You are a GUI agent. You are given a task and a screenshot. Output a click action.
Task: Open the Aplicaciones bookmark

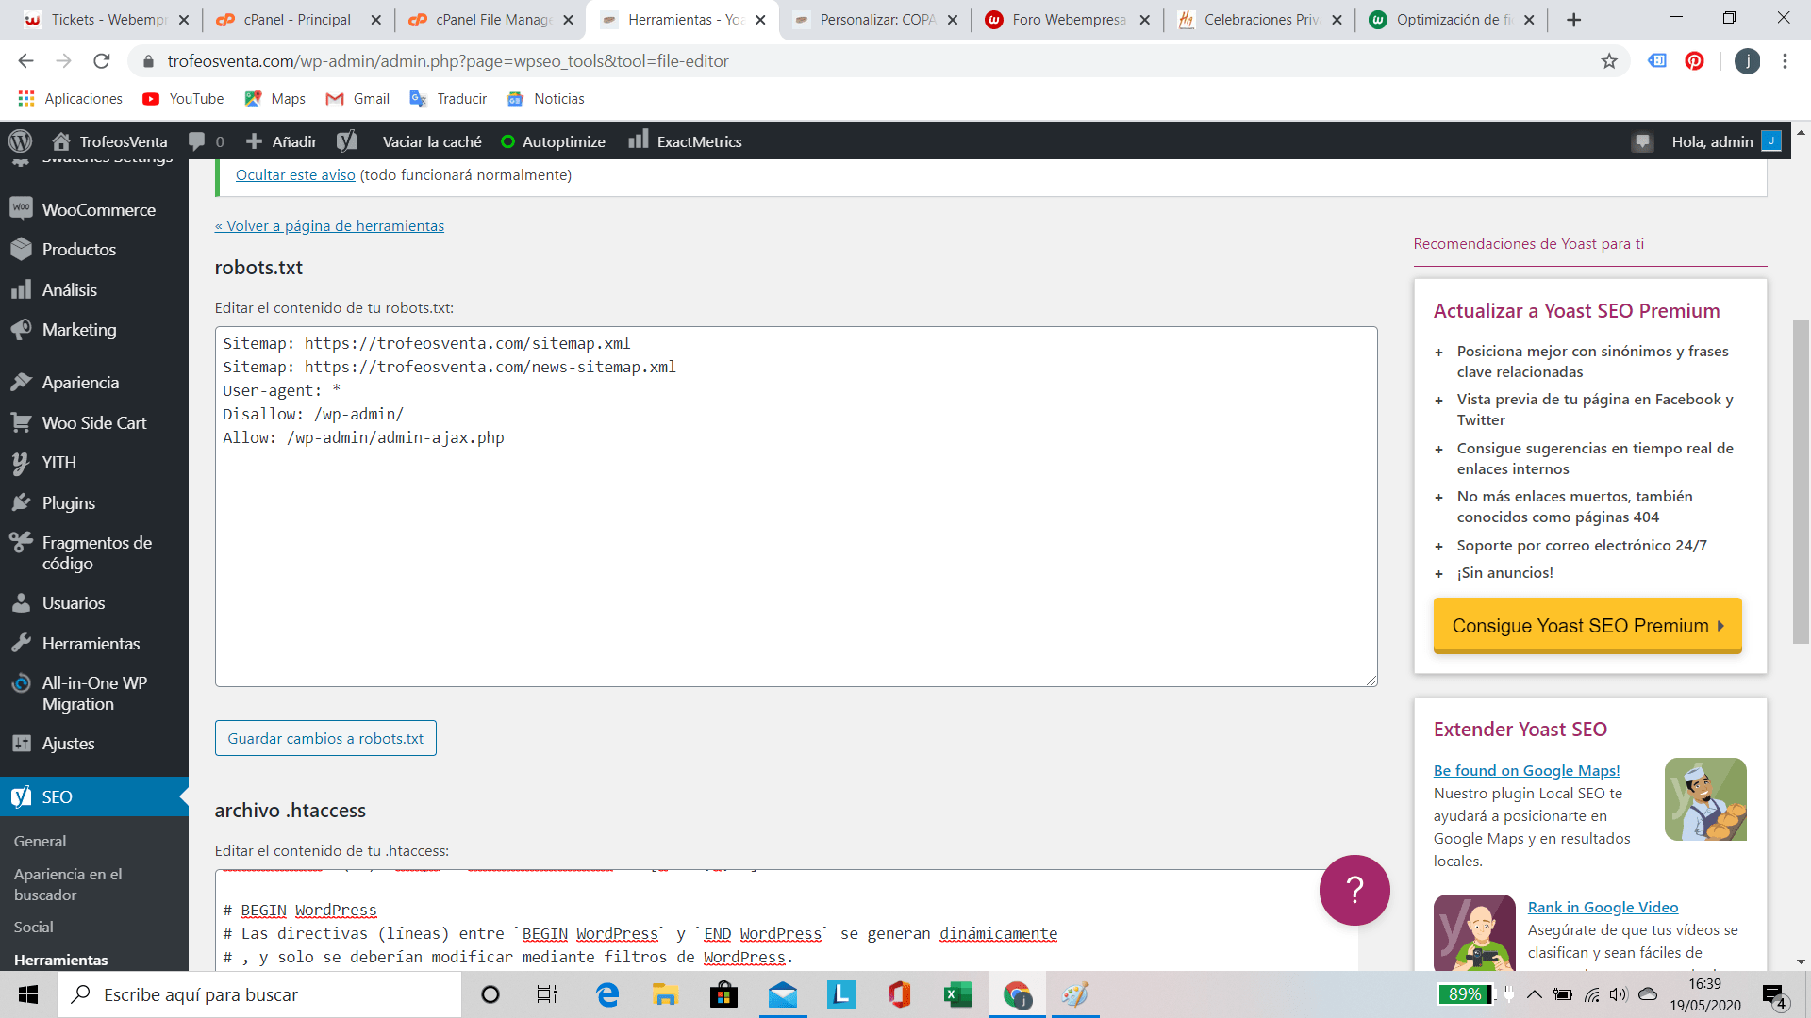[70, 99]
